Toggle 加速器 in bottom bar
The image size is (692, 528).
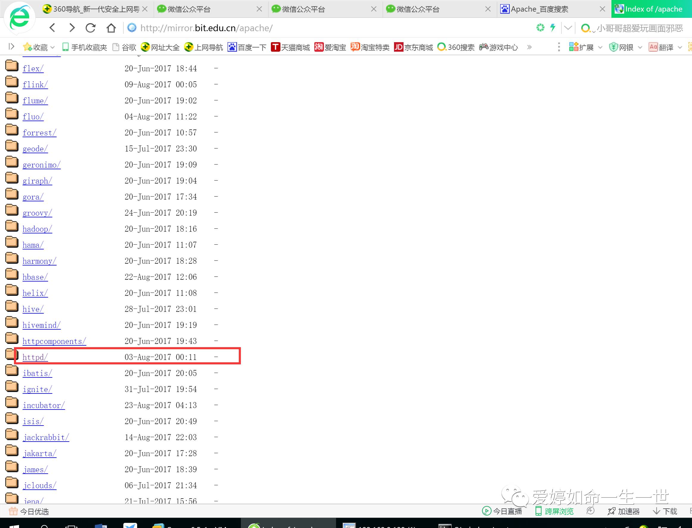tap(624, 511)
